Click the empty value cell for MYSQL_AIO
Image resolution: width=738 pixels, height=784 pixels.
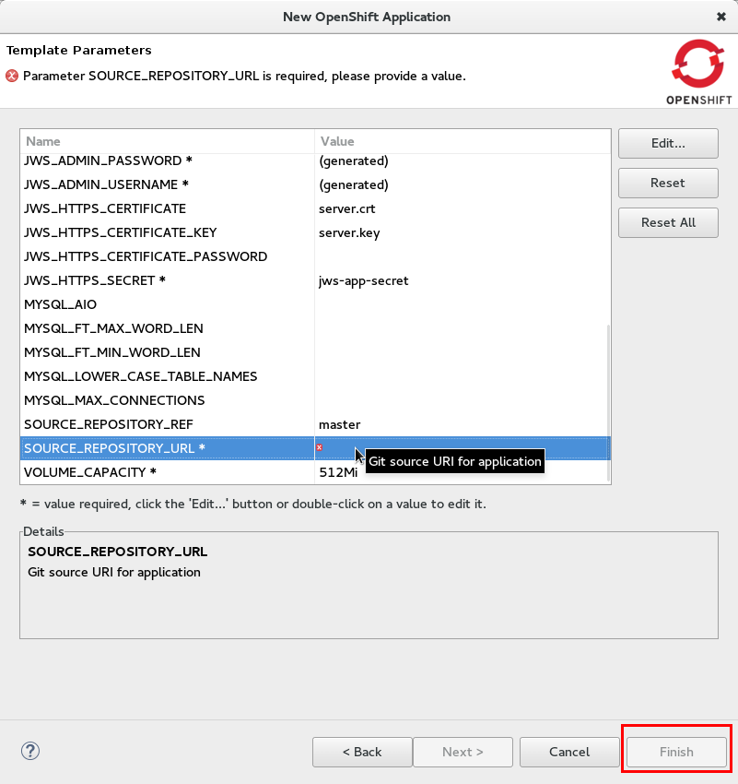tap(463, 305)
